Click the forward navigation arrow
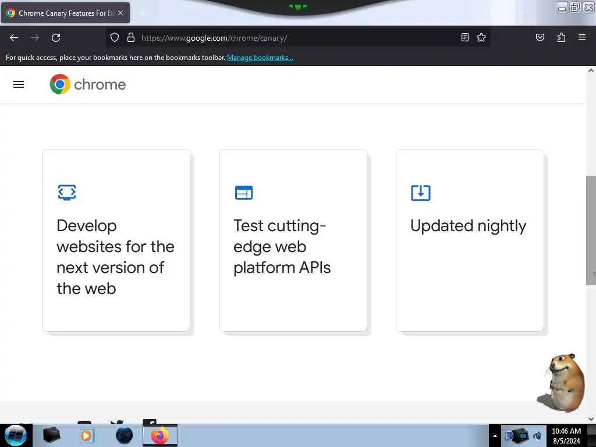 pyautogui.click(x=35, y=38)
